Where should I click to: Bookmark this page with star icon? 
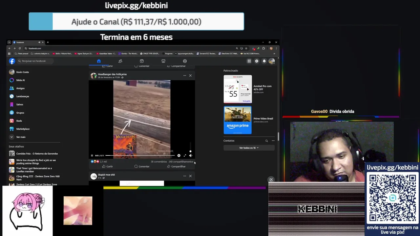(246, 48)
